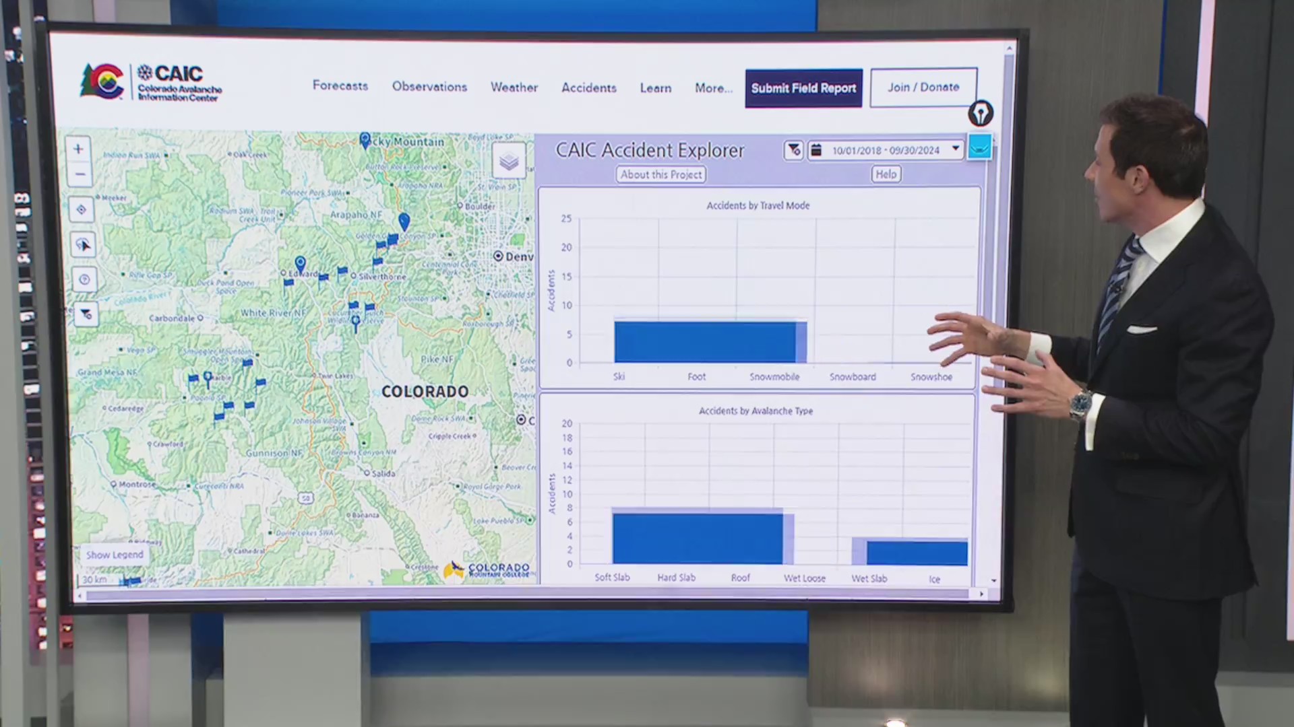This screenshot has width=1294, height=727.
Task: Open the Observations menu
Action: click(429, 87)
